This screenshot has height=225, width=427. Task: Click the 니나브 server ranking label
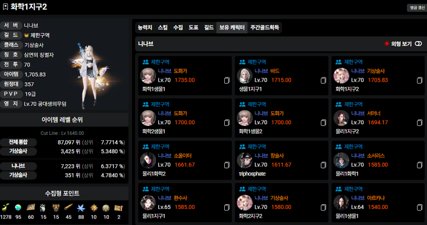click(x=18, y=166)
